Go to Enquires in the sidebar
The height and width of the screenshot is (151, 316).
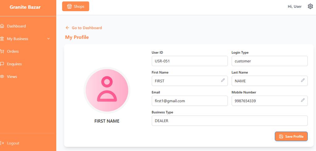coord(14,64)
